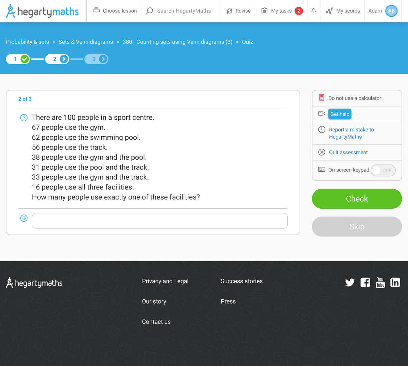Open question 2 using its chevron
Viewport: 408px width, 366px height.
(x=63, y=59)
